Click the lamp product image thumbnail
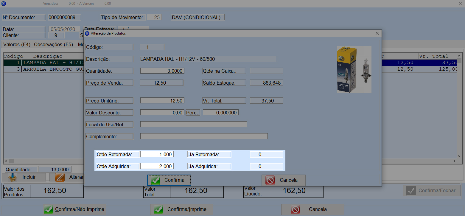The height and width of the screenshot is (216, 465). pyautogui.click(x=354, y=69)
